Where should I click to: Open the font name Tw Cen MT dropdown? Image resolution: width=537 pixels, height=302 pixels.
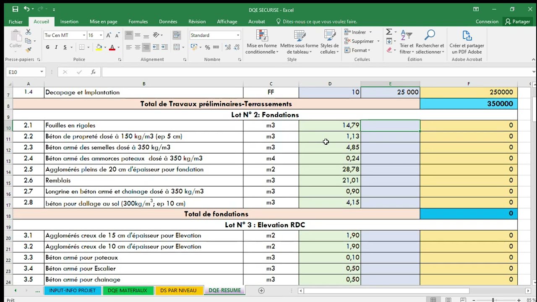[x=84, y=35]
